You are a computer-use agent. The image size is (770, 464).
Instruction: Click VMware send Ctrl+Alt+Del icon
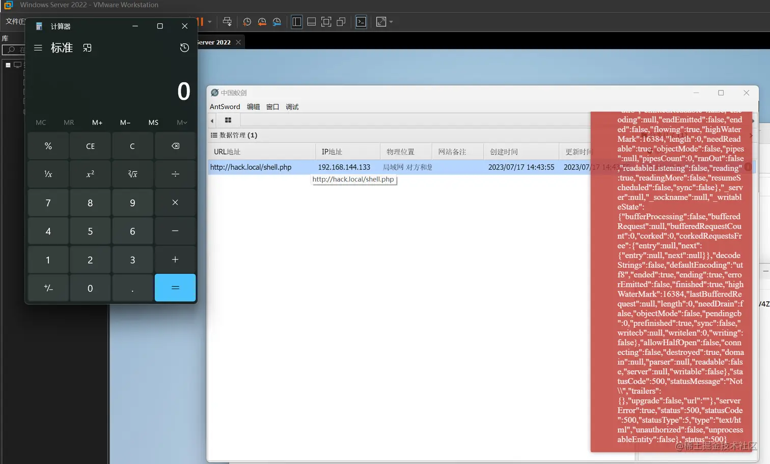pyautogui.click(x=227, y=22)
